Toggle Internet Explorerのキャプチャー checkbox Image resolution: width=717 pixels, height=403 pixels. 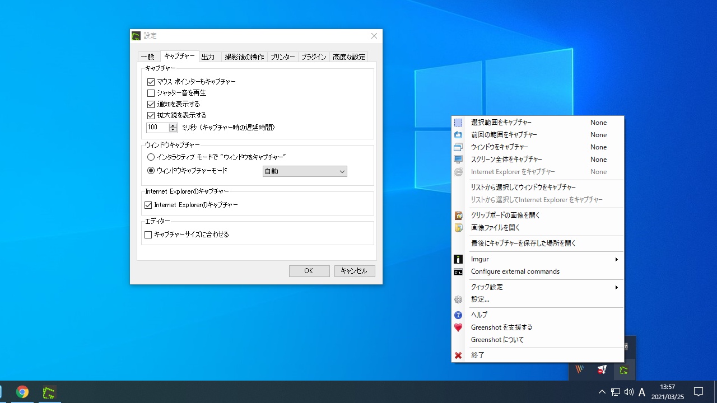pyautogui.click(x=148, y=205)
